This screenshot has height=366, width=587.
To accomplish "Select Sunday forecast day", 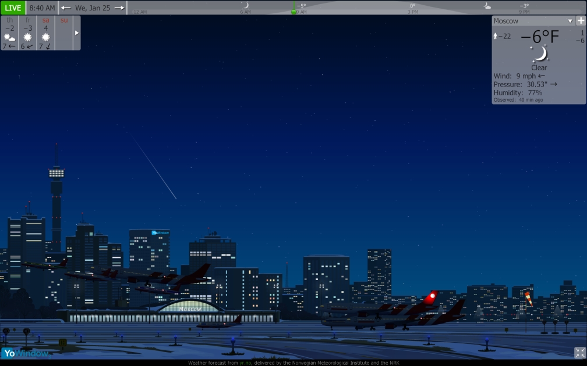I will point(64,33).
